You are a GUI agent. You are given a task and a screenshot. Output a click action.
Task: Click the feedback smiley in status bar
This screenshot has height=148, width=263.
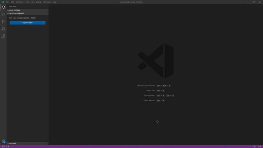click(x=254, y=146)
